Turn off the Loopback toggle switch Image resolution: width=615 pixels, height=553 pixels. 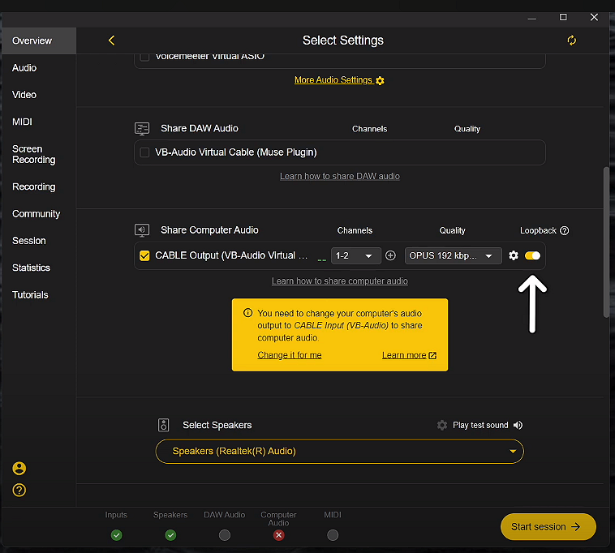point(532,255)
